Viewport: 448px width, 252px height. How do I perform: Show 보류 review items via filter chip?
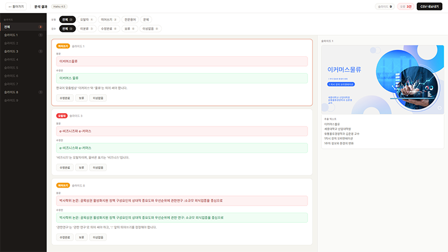pyautogui.click(x=130, y=29)
